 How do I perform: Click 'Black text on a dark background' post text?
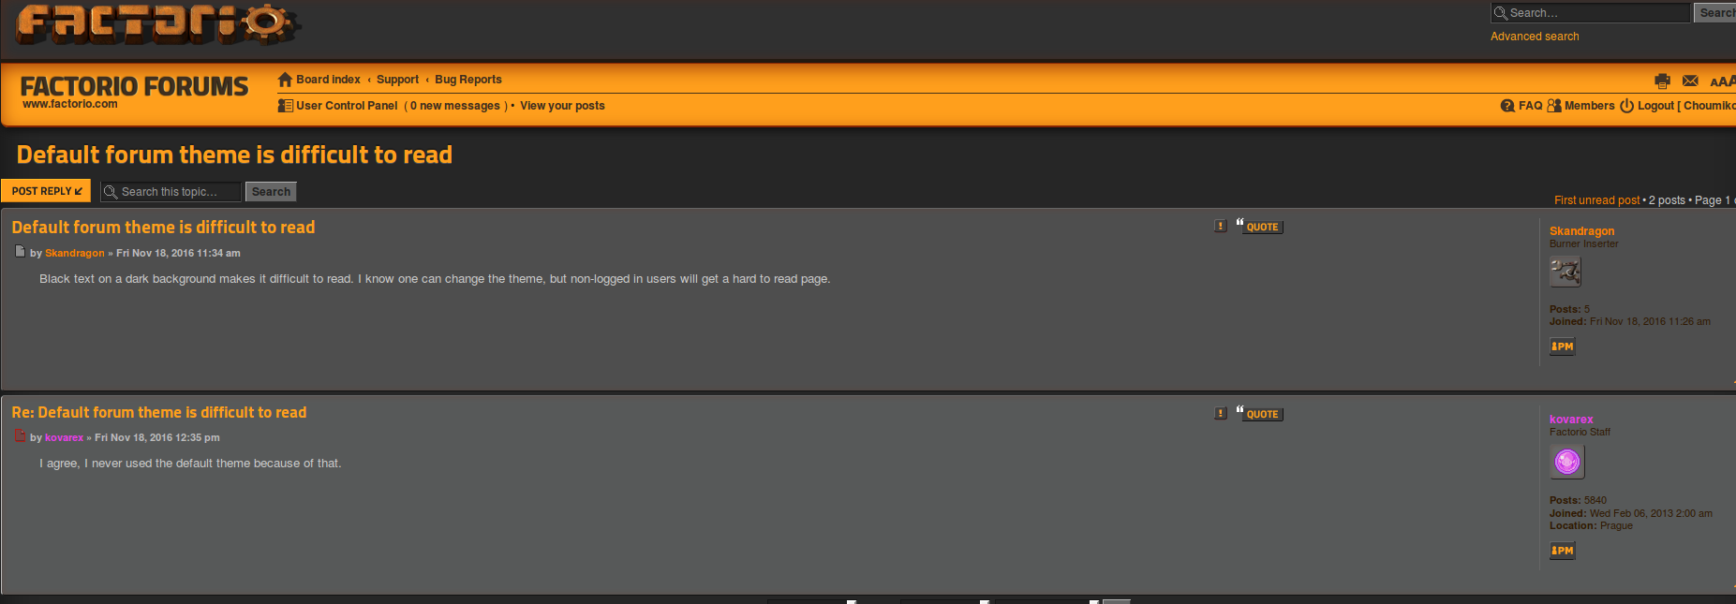[x=435, y=279]
